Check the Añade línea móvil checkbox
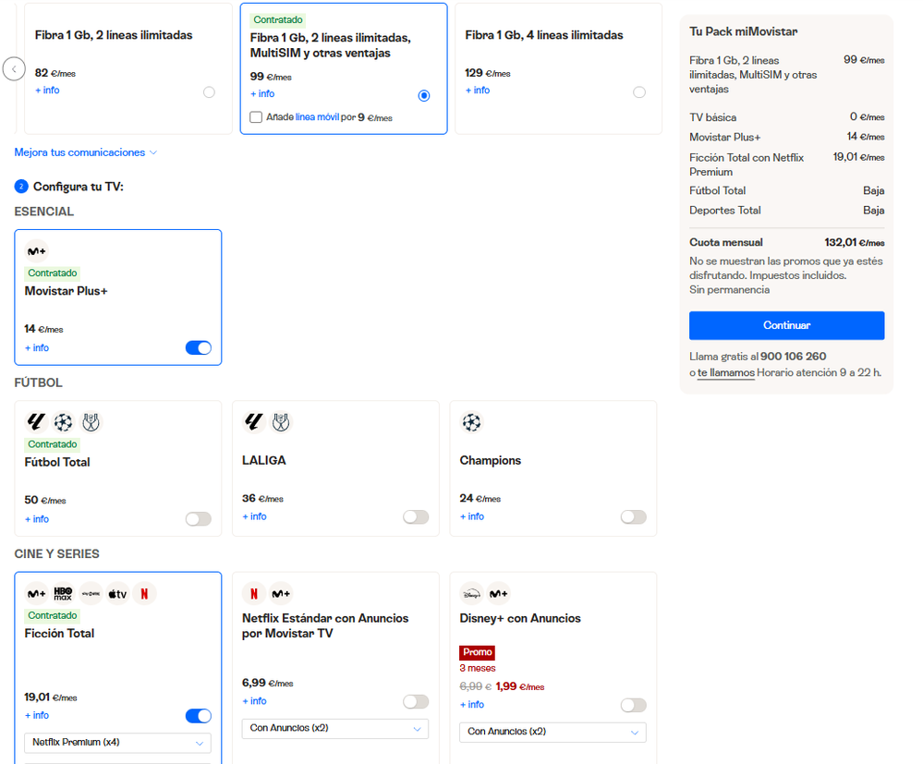This screenshot has height=764, width=923. coord(256,117)
